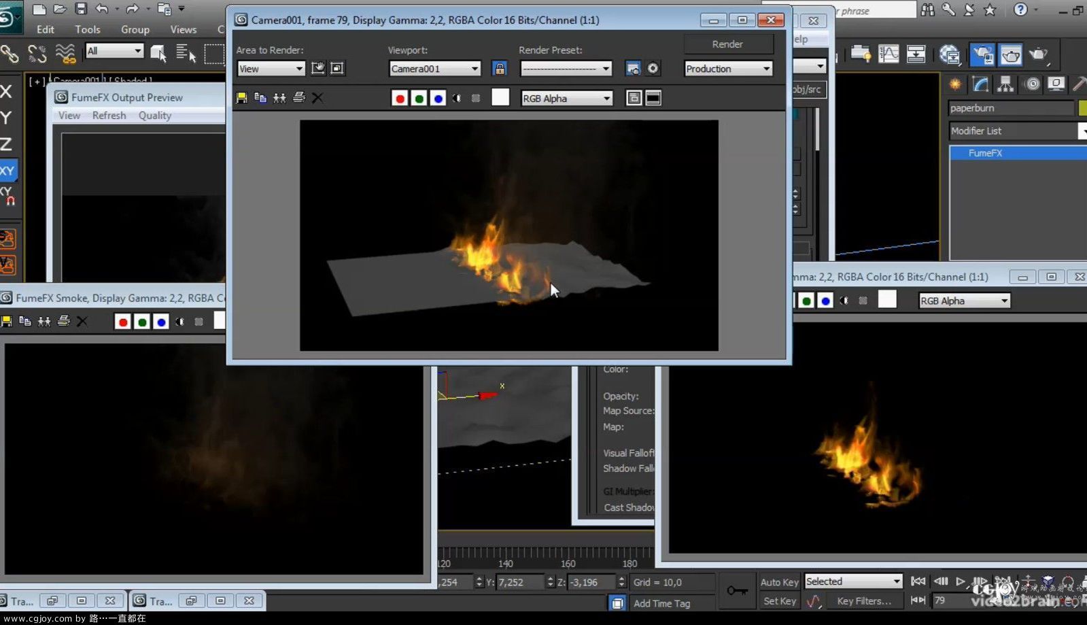Open Production render mode dropdown

pos(728,69)
